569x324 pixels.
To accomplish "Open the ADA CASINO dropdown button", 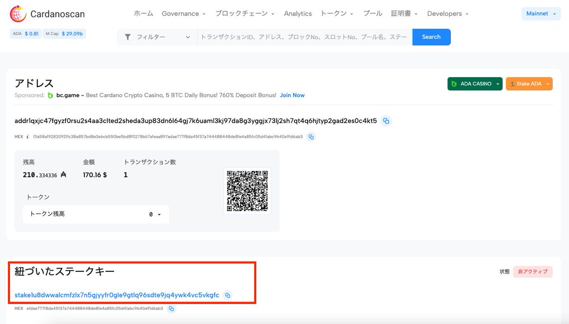I will tap(475, 84).
